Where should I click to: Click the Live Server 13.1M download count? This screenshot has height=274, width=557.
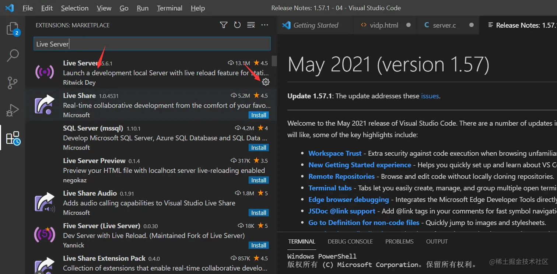239,63
